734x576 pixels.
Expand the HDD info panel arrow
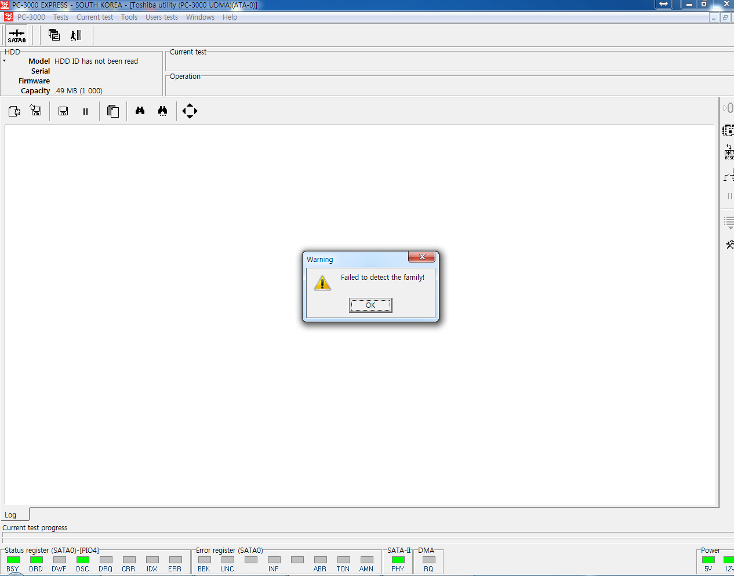click(4, 61)
